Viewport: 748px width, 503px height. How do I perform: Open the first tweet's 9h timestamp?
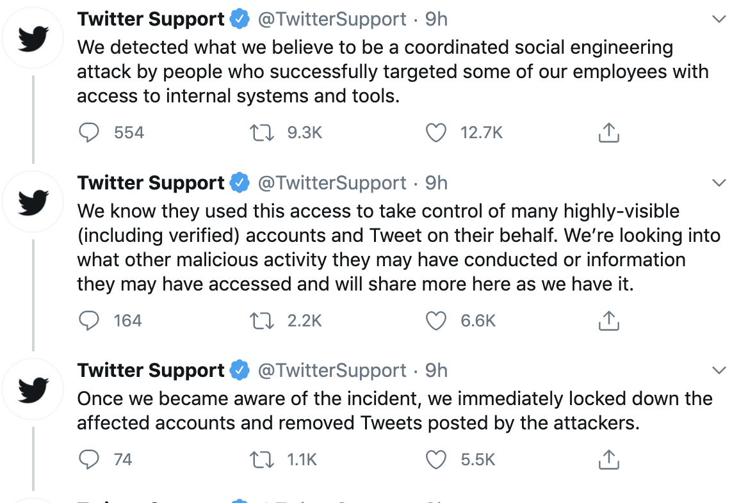click(435, 19)
